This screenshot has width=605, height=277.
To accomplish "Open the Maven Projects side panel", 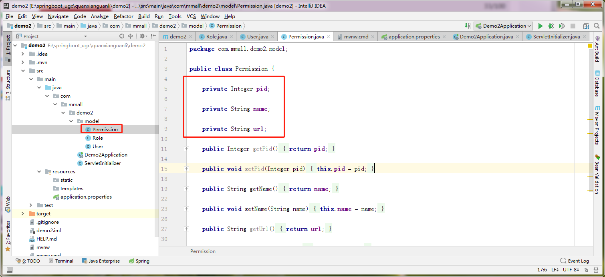I will click(x=597, y=125).
